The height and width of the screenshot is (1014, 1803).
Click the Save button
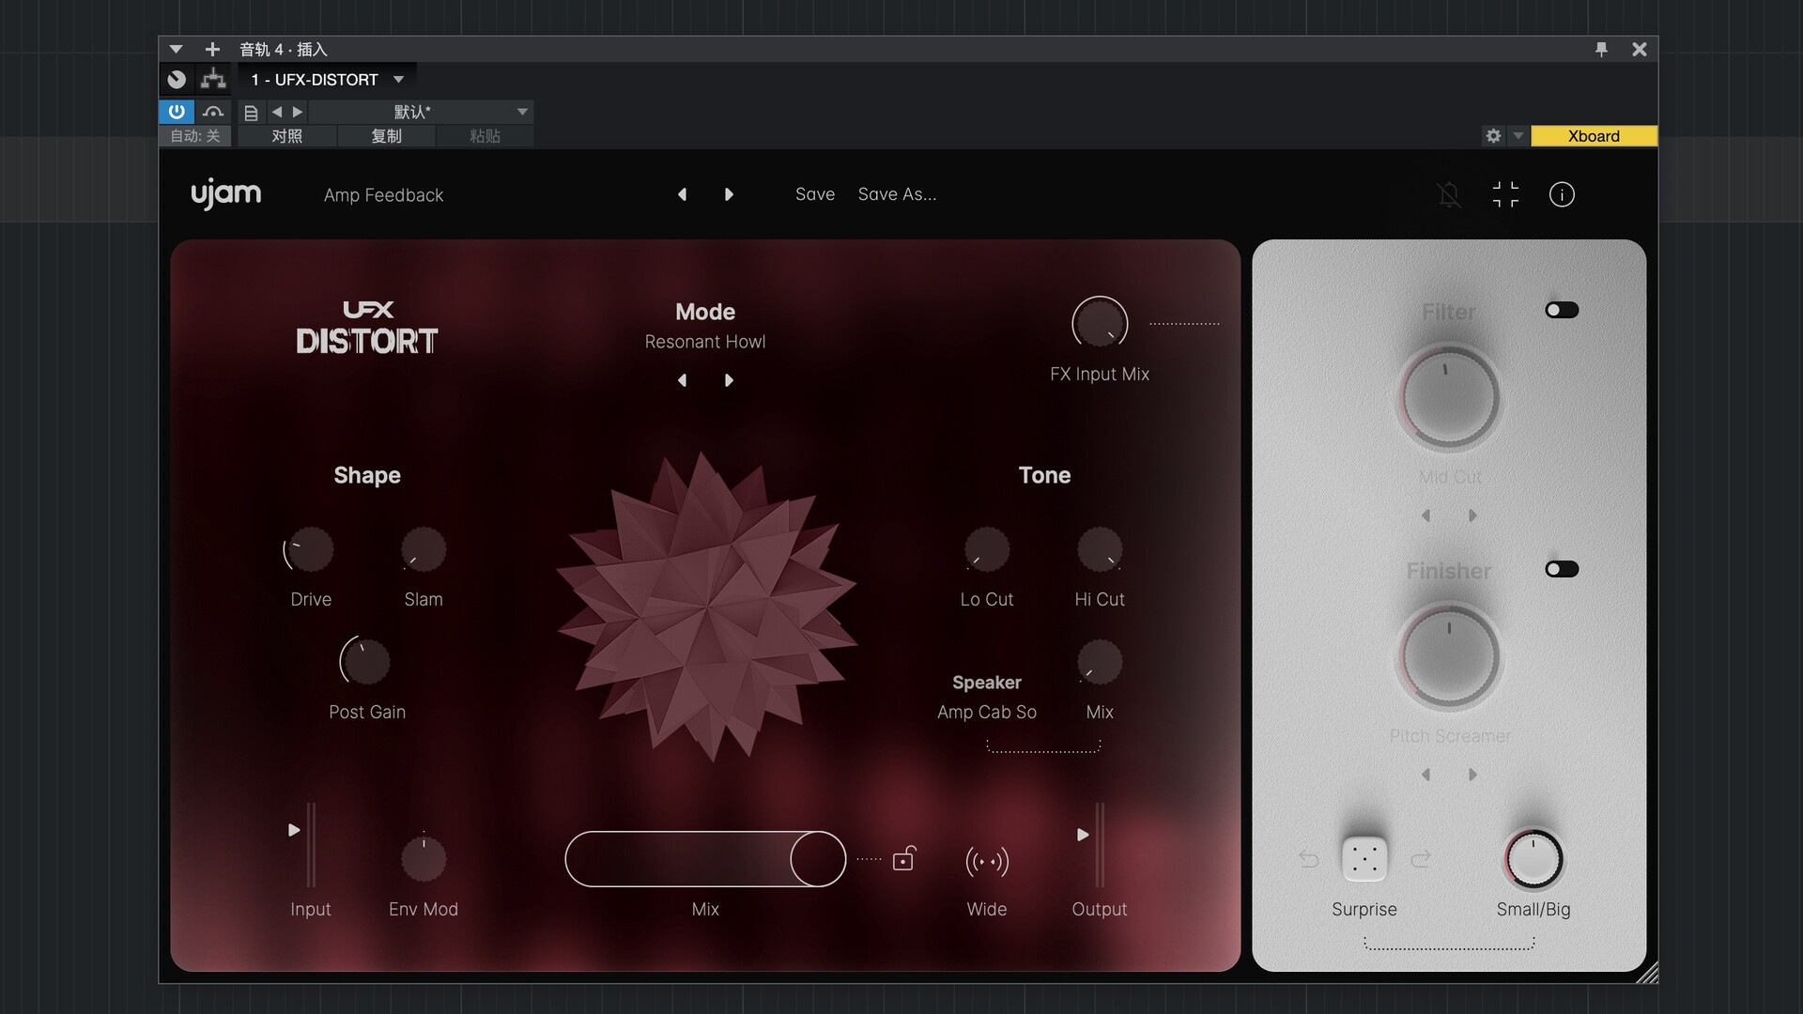pyautogui.click(x=813, y=194)
